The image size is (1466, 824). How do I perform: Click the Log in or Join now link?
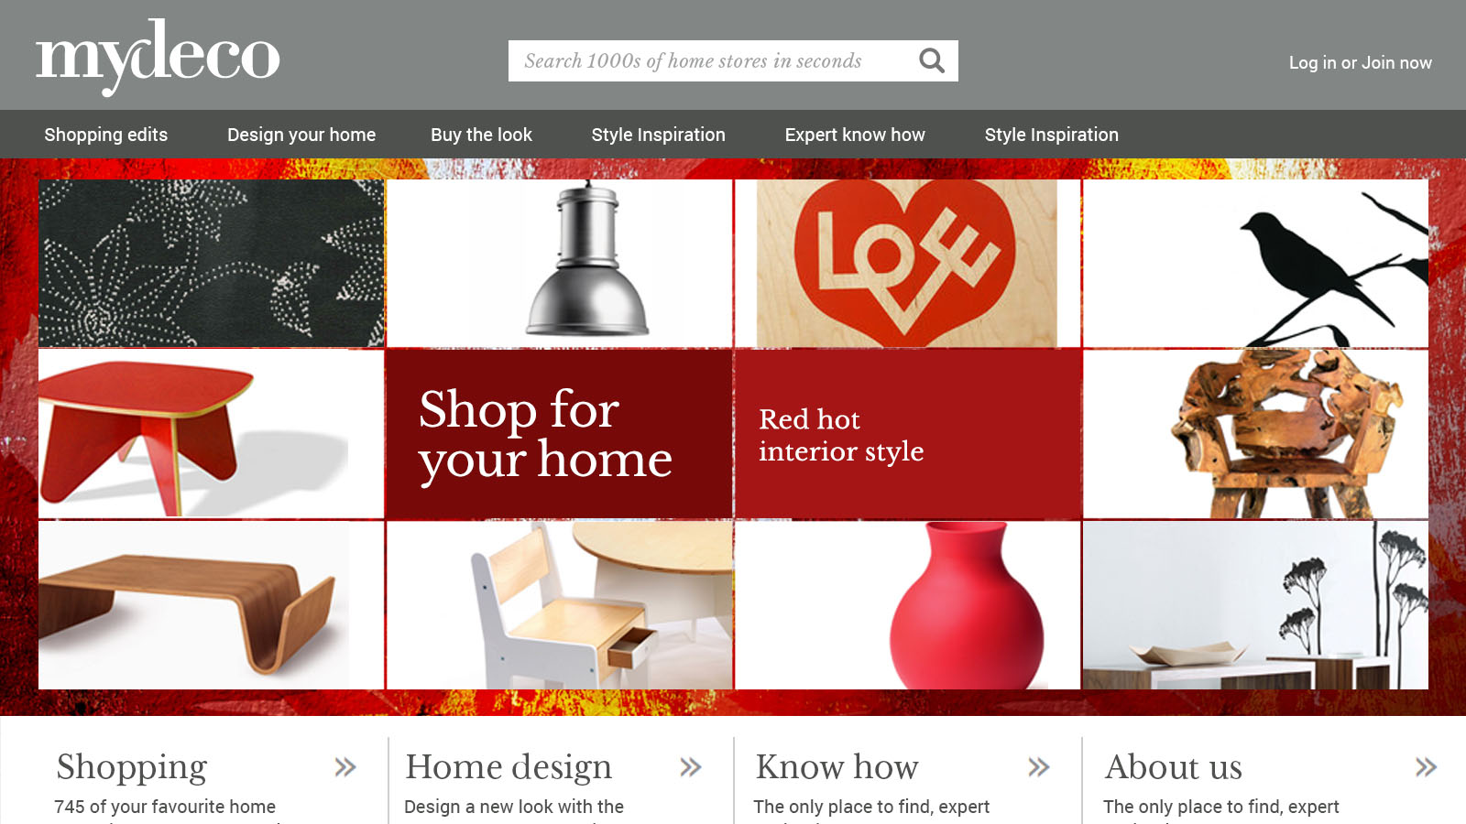1361,62
